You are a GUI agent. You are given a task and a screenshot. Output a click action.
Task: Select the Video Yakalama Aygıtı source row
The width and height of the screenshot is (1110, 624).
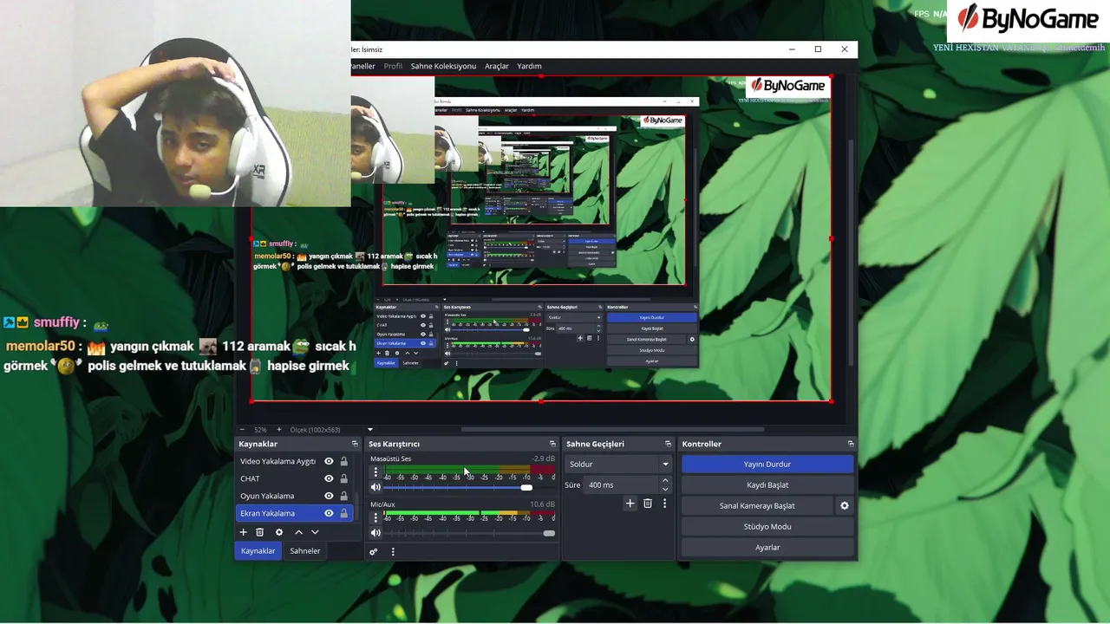tap(294, 461)
